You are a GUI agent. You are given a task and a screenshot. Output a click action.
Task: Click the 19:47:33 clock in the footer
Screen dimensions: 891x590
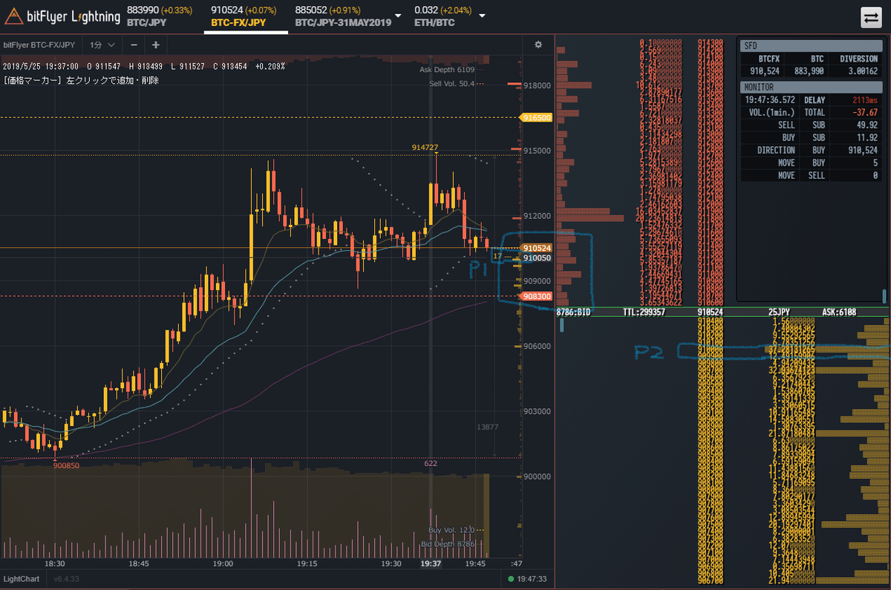click(533, 579)
